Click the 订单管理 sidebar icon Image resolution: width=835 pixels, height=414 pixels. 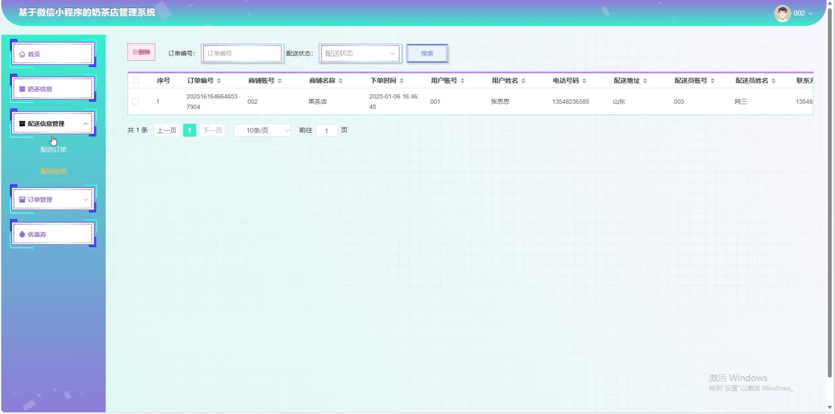tap(22, 200)
